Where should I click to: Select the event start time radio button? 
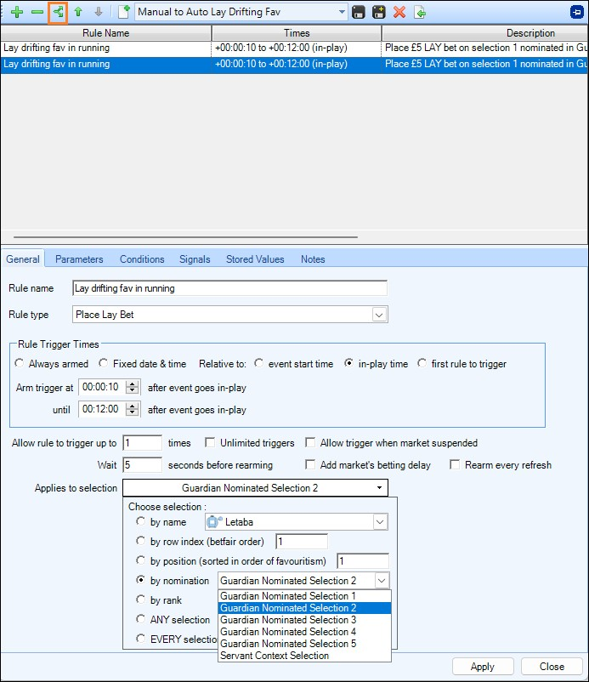click(x=259, y=363)
